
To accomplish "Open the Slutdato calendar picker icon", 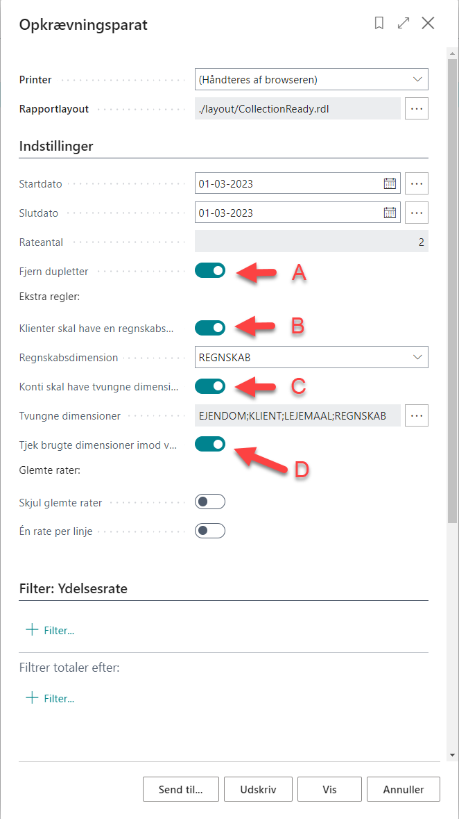I will pyautogui.click(x=390, y=213).
